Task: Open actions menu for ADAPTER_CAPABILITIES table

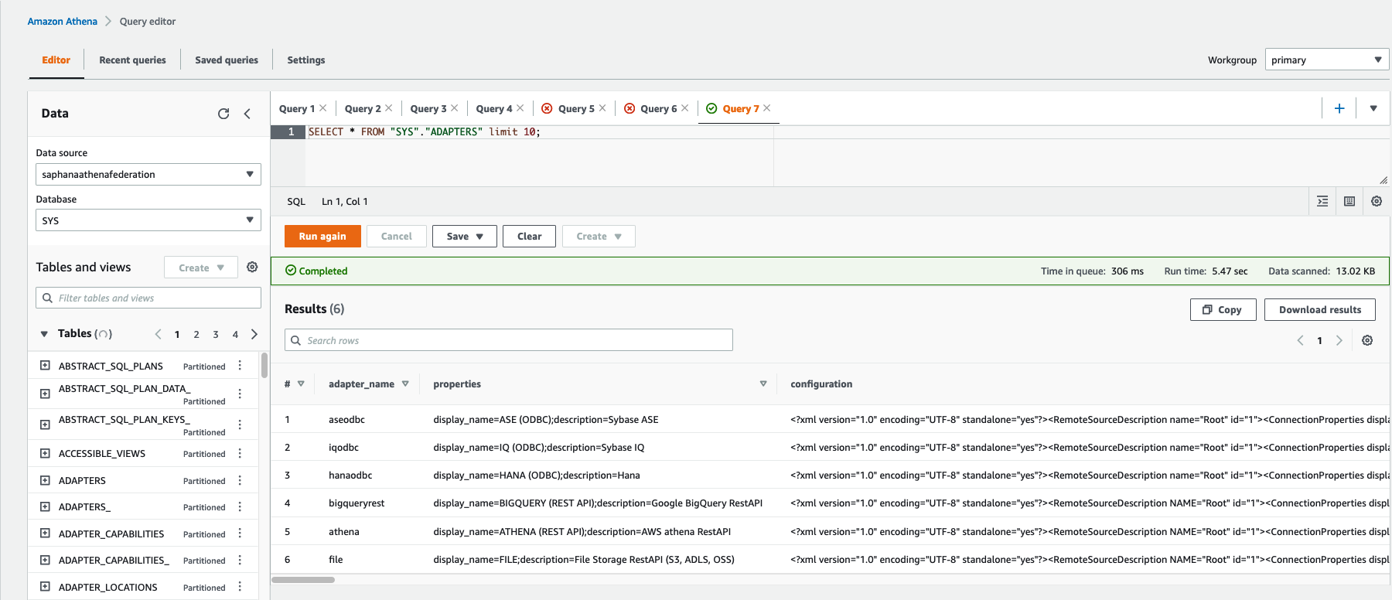Action: 240,534
